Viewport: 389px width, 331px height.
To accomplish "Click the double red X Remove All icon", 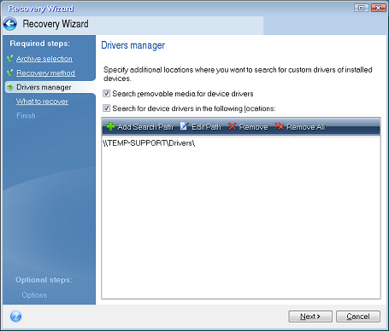I will pos(280,126).
